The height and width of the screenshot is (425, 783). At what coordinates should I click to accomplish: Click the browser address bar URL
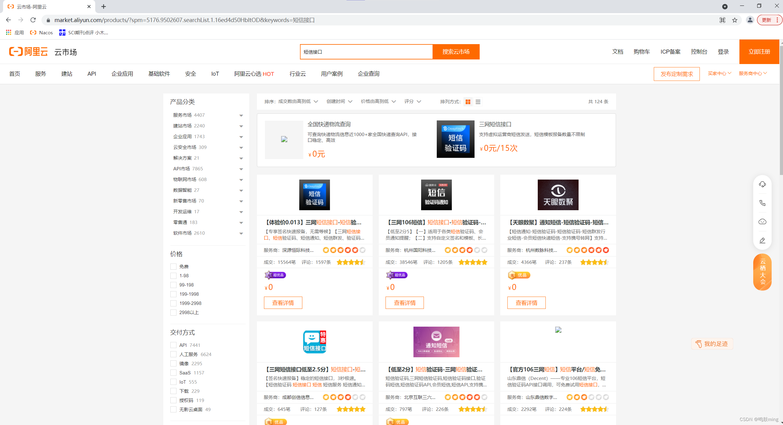pos(184,20)
